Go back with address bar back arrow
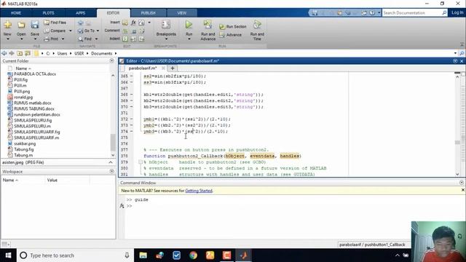This screenshot has height=262, width=466. click(4, 53)
